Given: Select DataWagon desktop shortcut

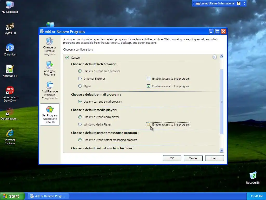Looking at the screenshot, I should pyautogui.click(x=10, y=114).
